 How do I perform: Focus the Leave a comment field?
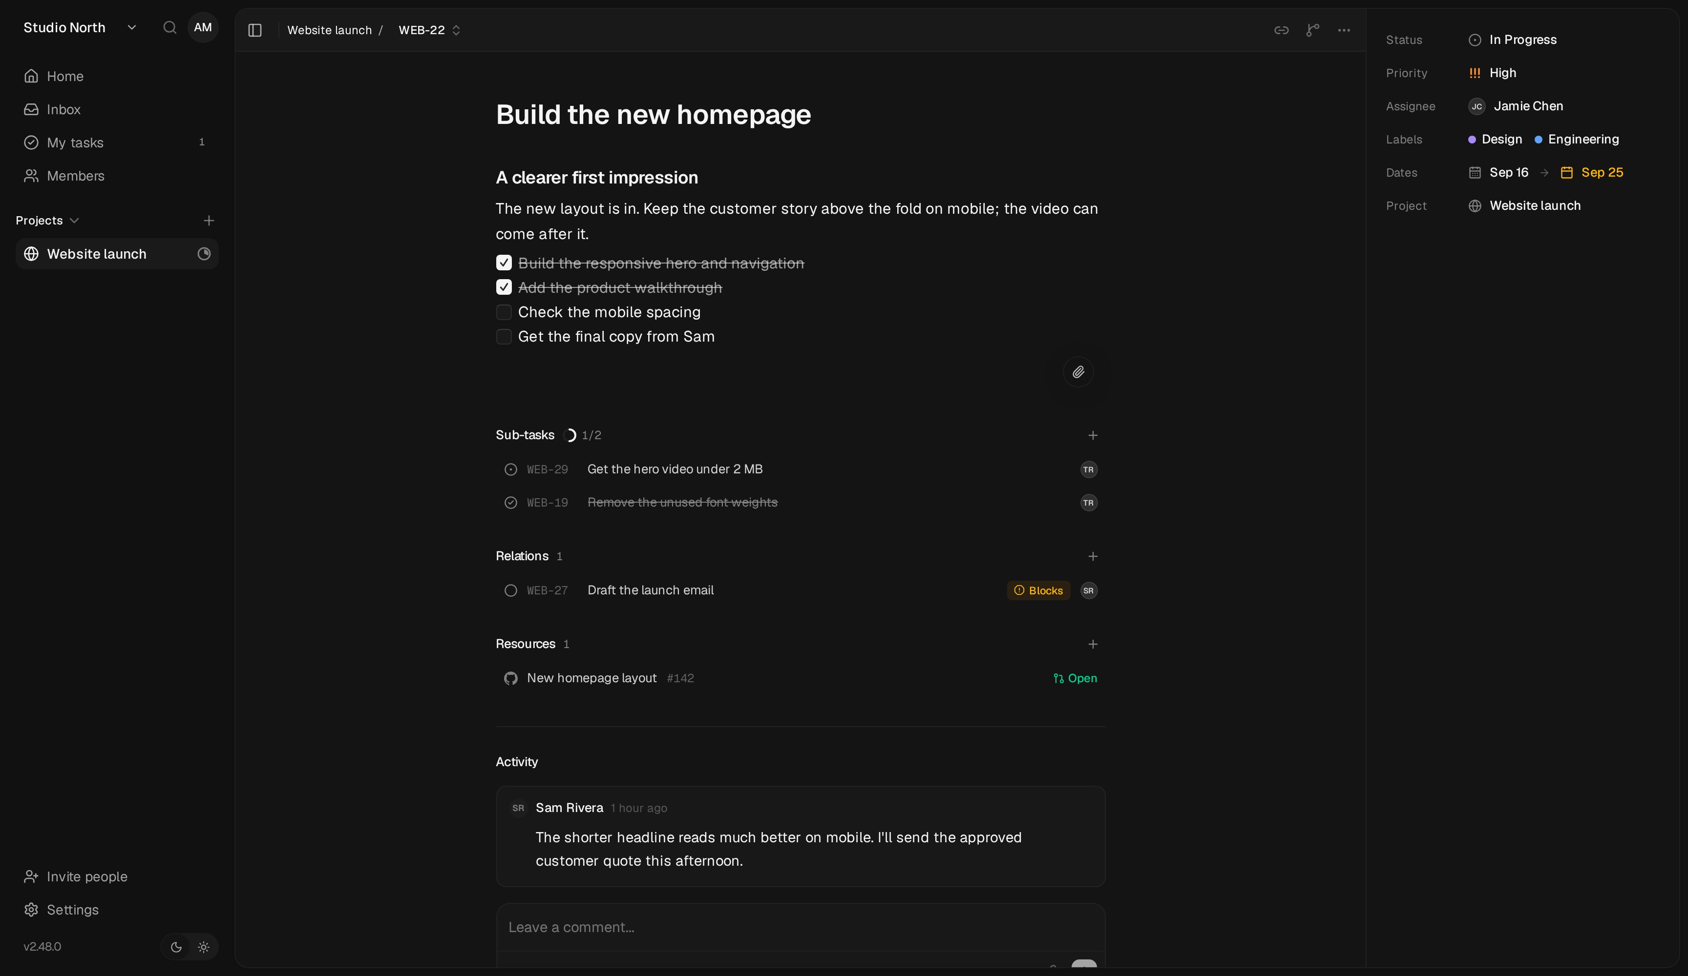(801, 927)
